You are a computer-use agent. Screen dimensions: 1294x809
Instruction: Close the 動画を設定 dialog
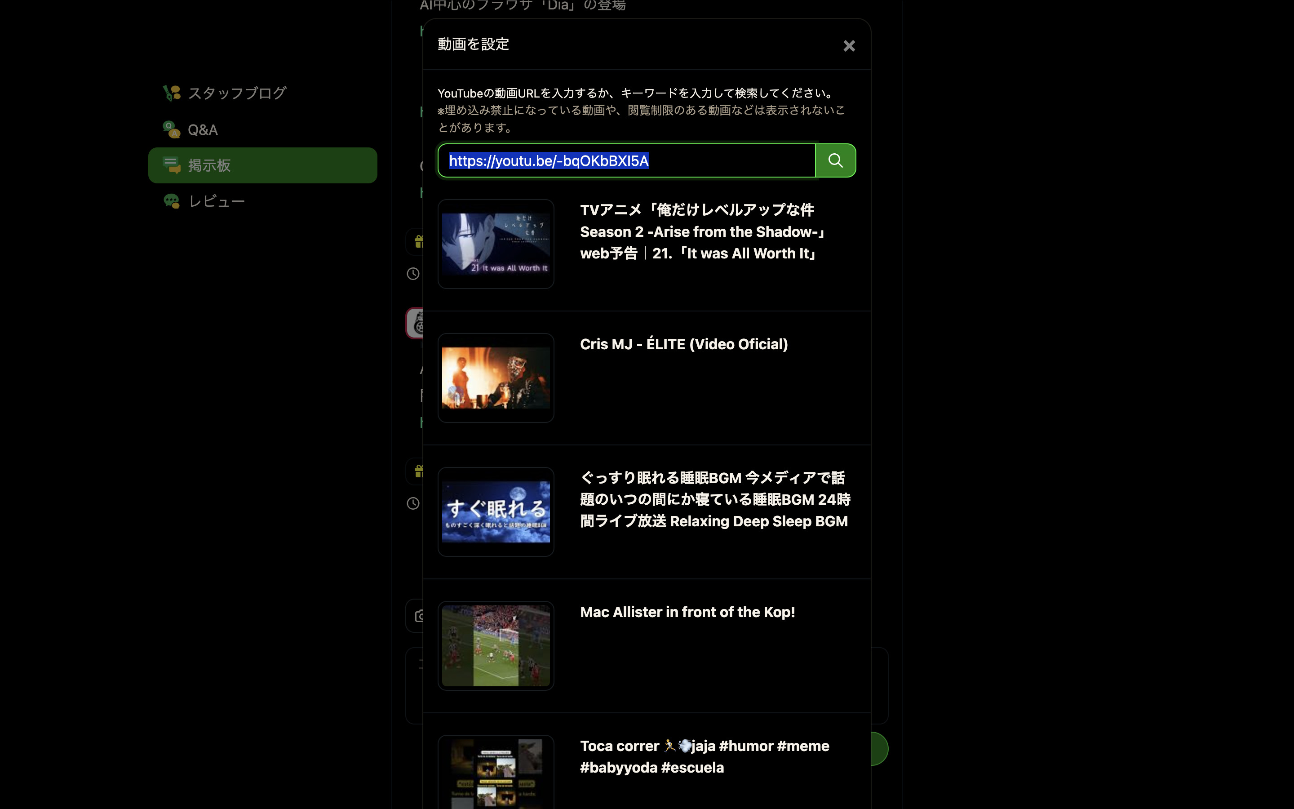coord(849,46)
